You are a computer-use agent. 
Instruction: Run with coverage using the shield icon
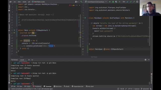coord(116,2)
